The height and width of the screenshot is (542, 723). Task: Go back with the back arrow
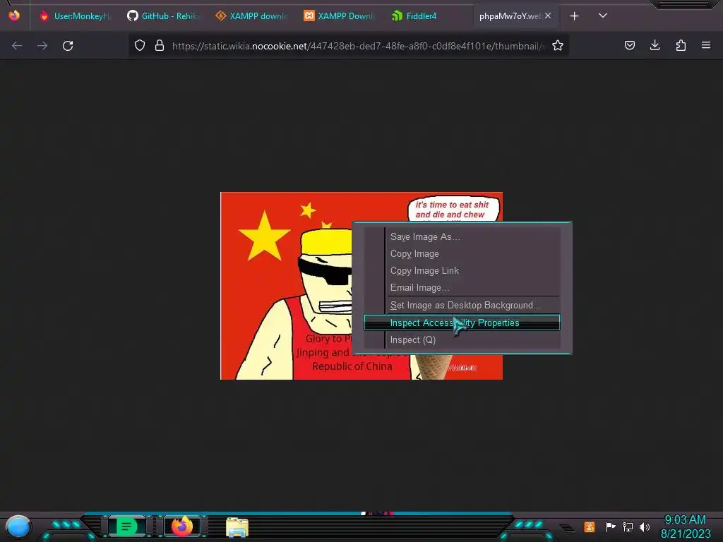17,46
